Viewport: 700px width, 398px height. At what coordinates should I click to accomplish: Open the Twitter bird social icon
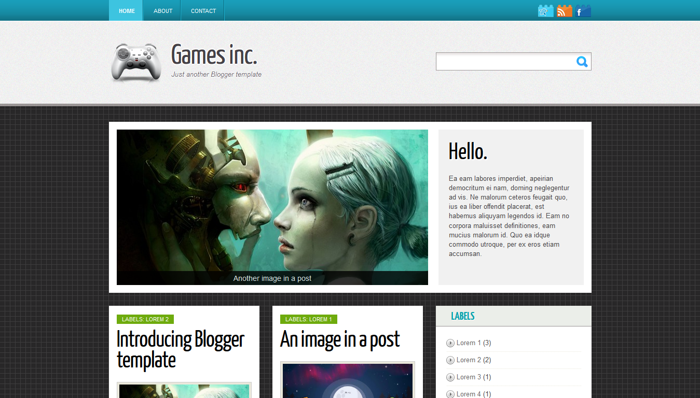click(x=546, y=11)
